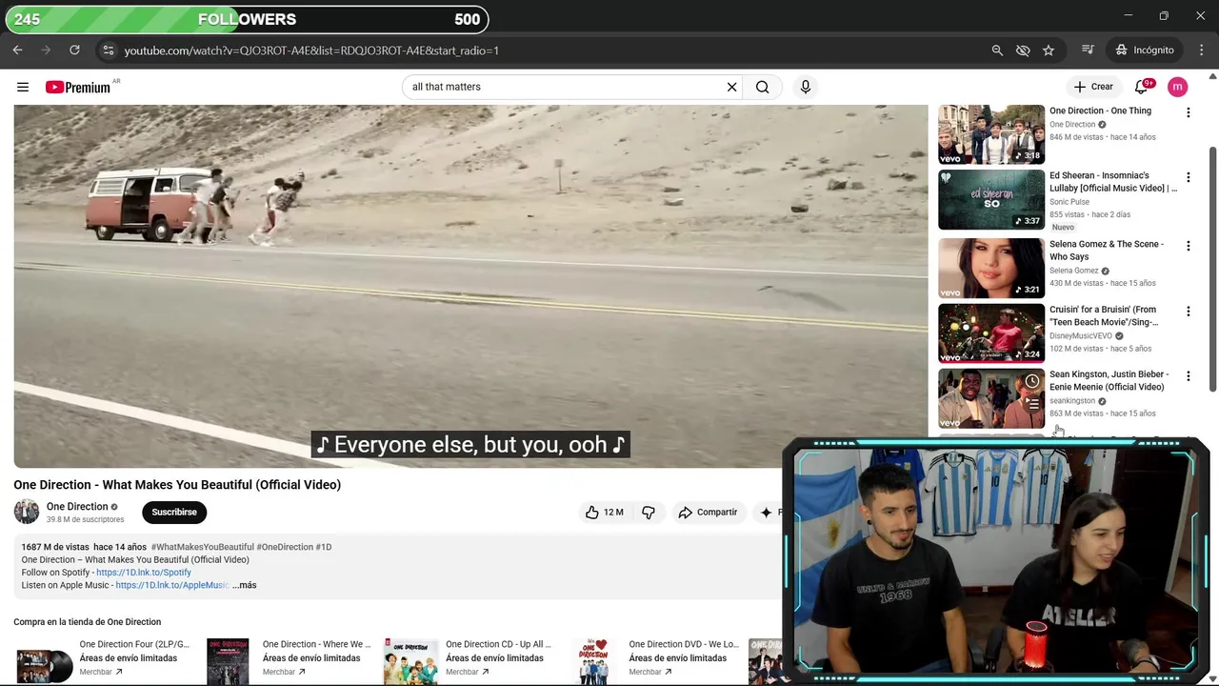Subscribe with Suscribirse button
Image resolution: width=1219 pixels, height=686 pixels.
(x=174, y=512)
